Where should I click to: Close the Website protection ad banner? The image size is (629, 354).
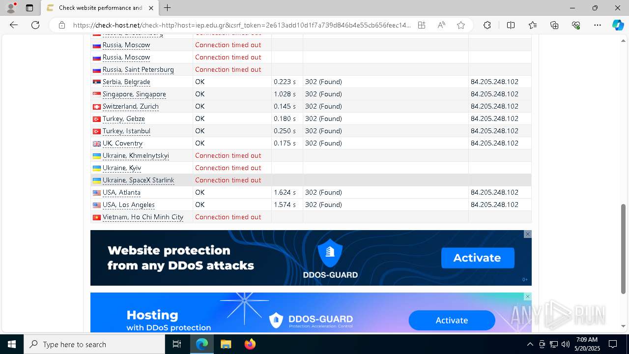point(528,234)
